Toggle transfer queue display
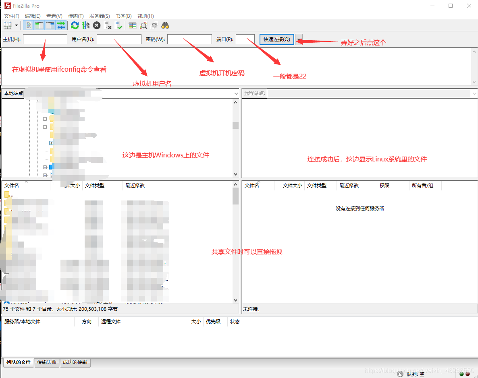The height and width of the screenshot is (378, 478). point(61,26)
